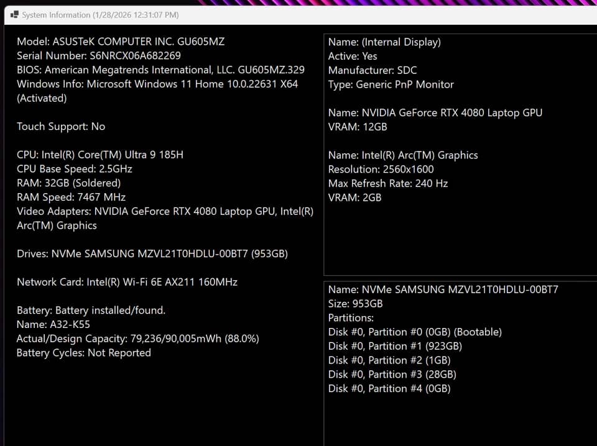Viewport: 597px width, 446px height.
Task: Click the RAM Speed: 7467 MHz line
Action: coord(71,197)
